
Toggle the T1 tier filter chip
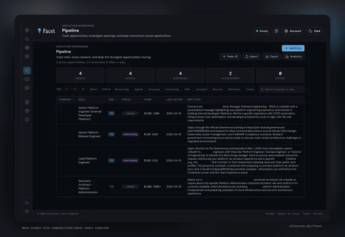66,89
